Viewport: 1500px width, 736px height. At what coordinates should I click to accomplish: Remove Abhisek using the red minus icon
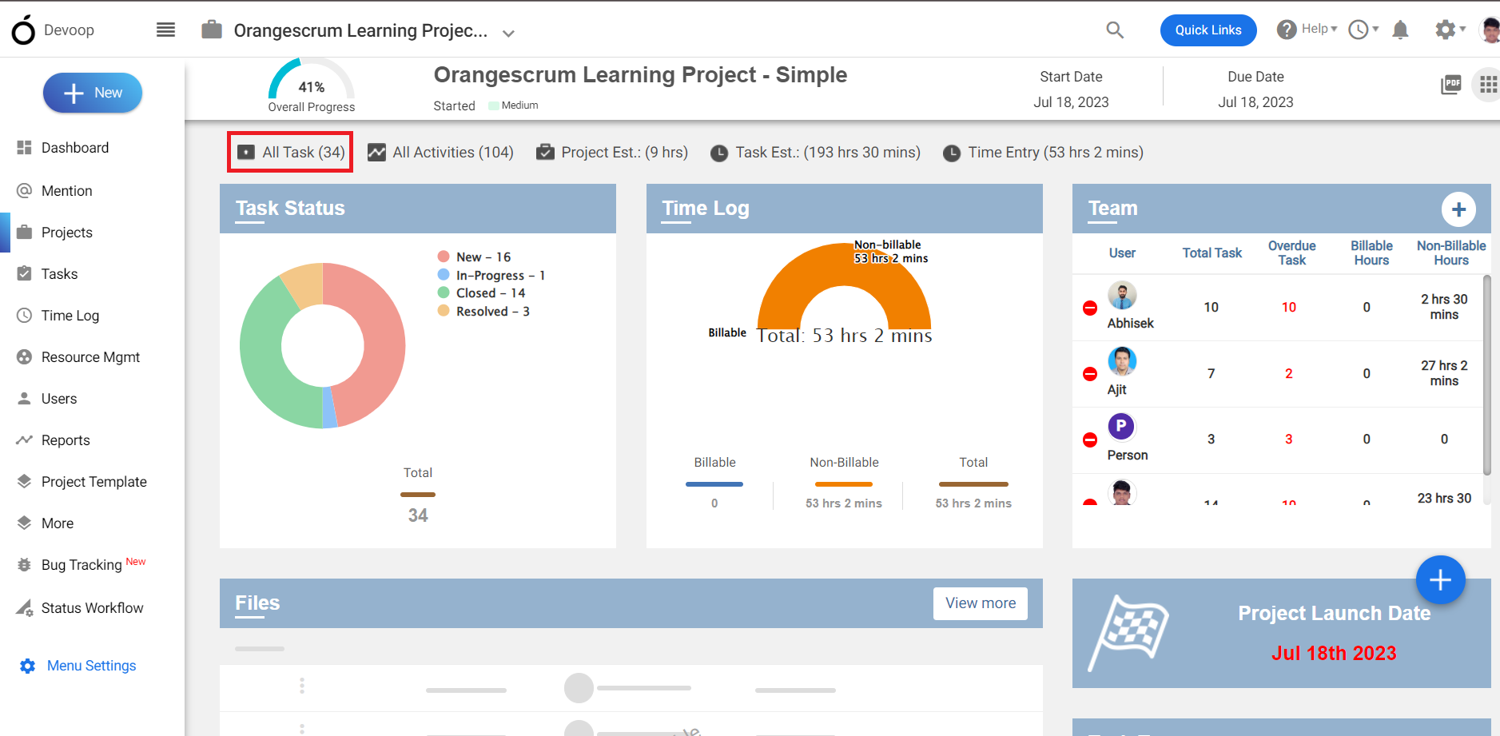1090,308
